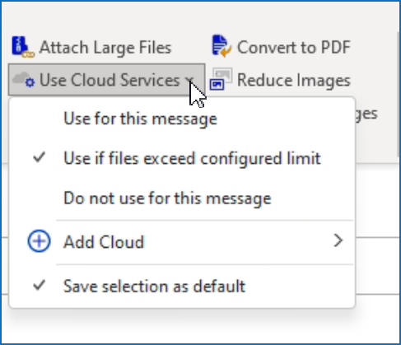
Task: Click the Reduce Images text label
Action: 294,80
